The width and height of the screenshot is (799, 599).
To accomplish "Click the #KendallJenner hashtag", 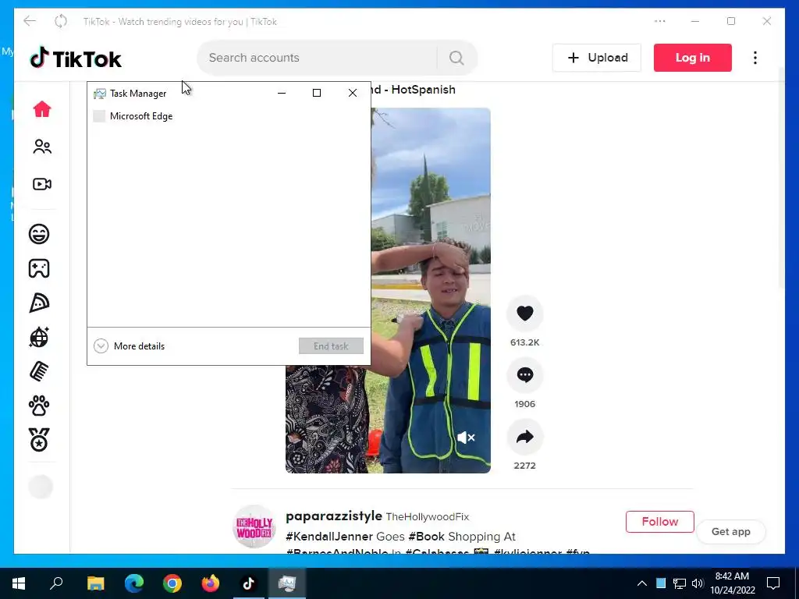I will [x=329, y=537].
